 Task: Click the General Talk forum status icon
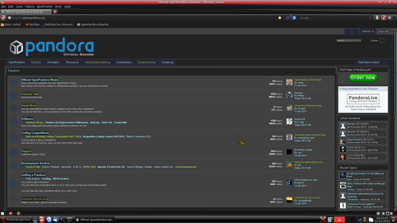[14, 95]
